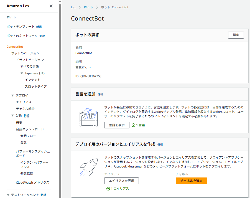Collapse the デプロイ section
The width and height of the screenshot is (250, 198).
point(12,95)
